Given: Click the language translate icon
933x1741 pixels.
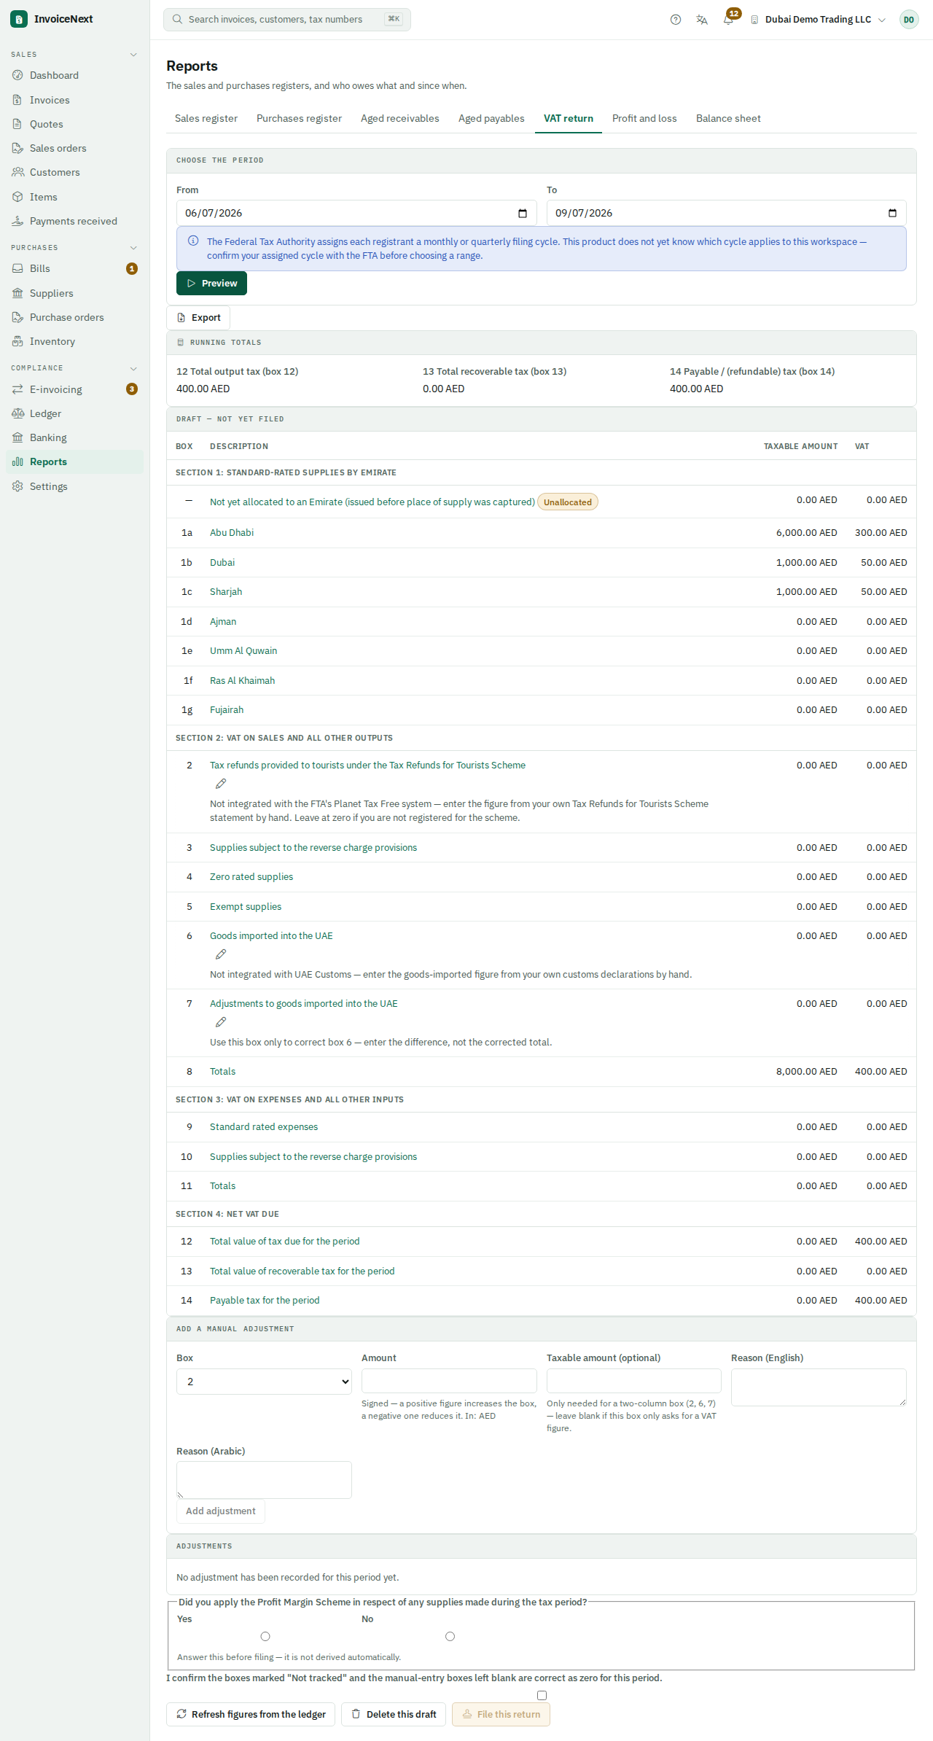Looking at the screenshot, I should tap(702, 20).
